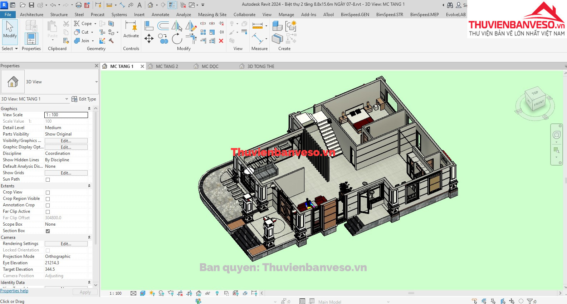Select the Offset tool icon
This screenshot has width=567, height=304.
click(x=163, y=26)
